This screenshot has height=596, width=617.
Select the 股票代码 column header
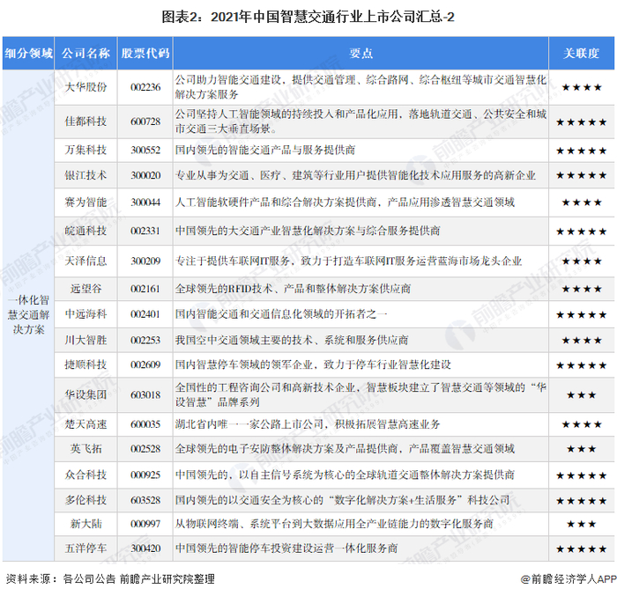pyautogui.click(x=145, y=54)
